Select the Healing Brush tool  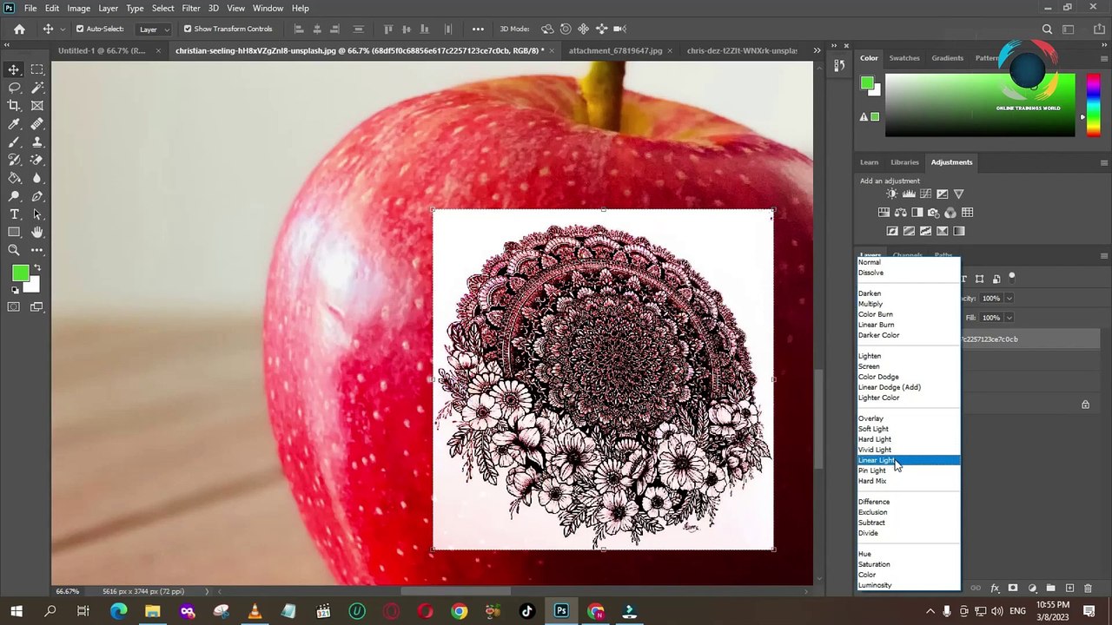point(37,124)
